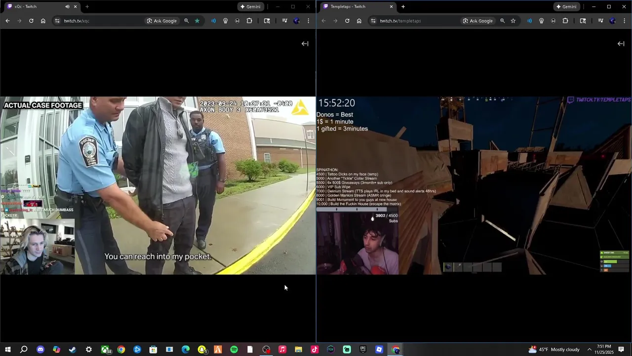Close the Templetaps - Twitch tab

click(392, 6)
